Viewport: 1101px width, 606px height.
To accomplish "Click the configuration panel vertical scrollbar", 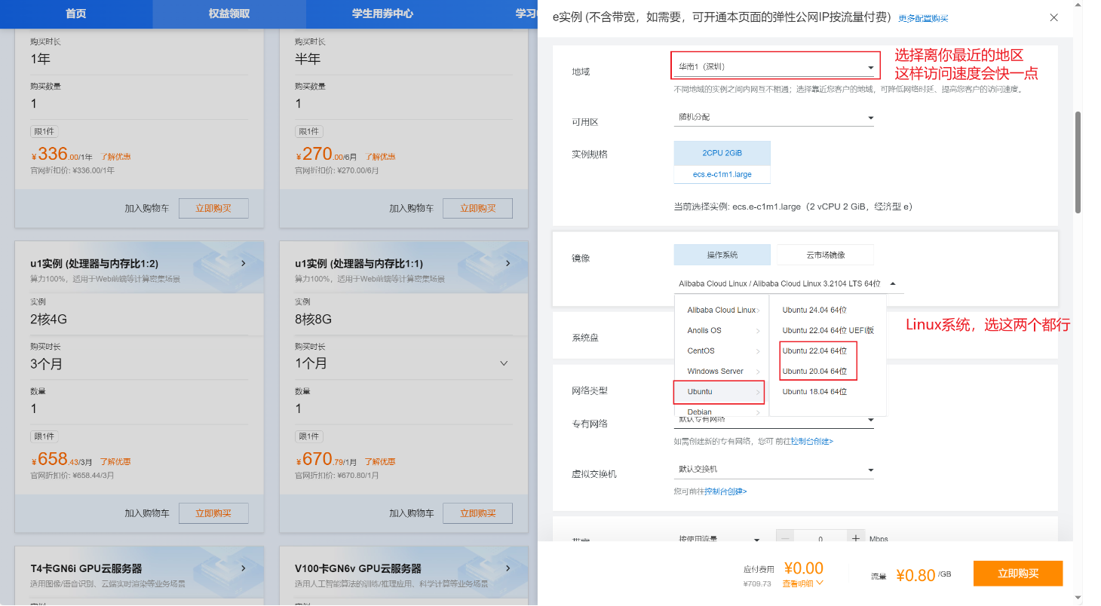I will point(1078,162).
